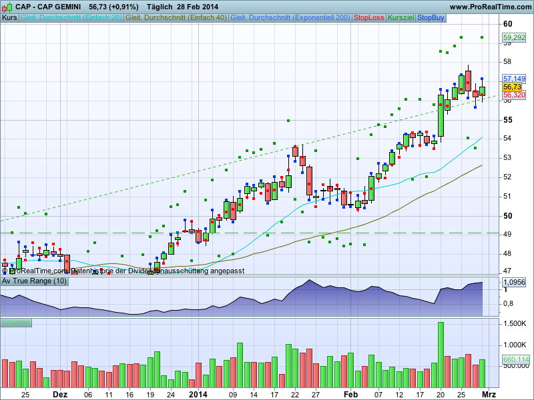This screenshot has height=400, width=534.
Task: Click the 0,8 ATR axis label
Action: pos(509,303)
